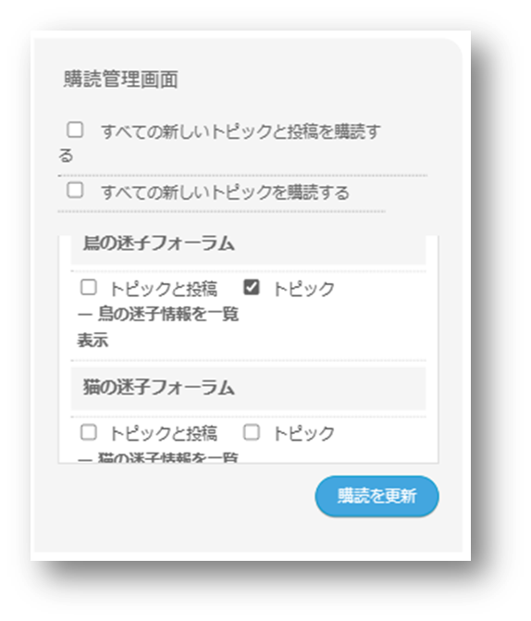Viewport: 531px width, 621px height.
Task: Click the 購読を更新 button
Action: click(x=377, y=496)
